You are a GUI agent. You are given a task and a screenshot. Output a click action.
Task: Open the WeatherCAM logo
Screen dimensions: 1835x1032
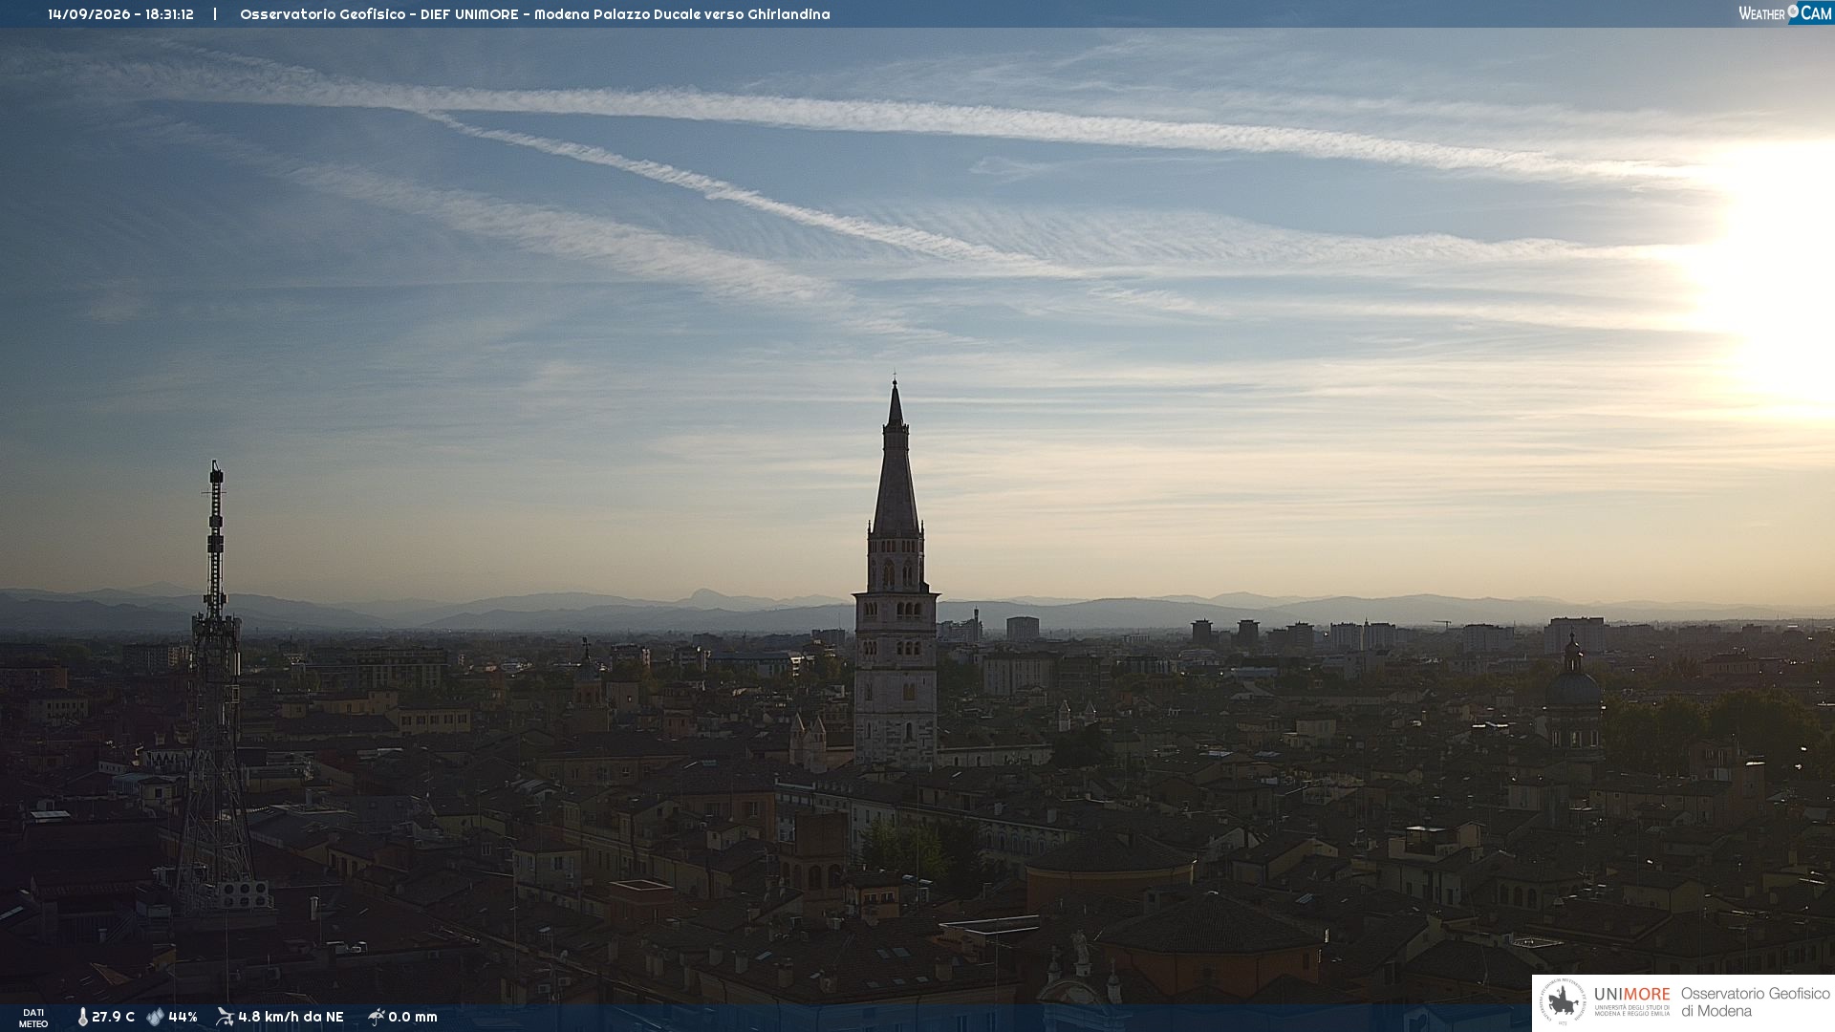pos(1784,13)
